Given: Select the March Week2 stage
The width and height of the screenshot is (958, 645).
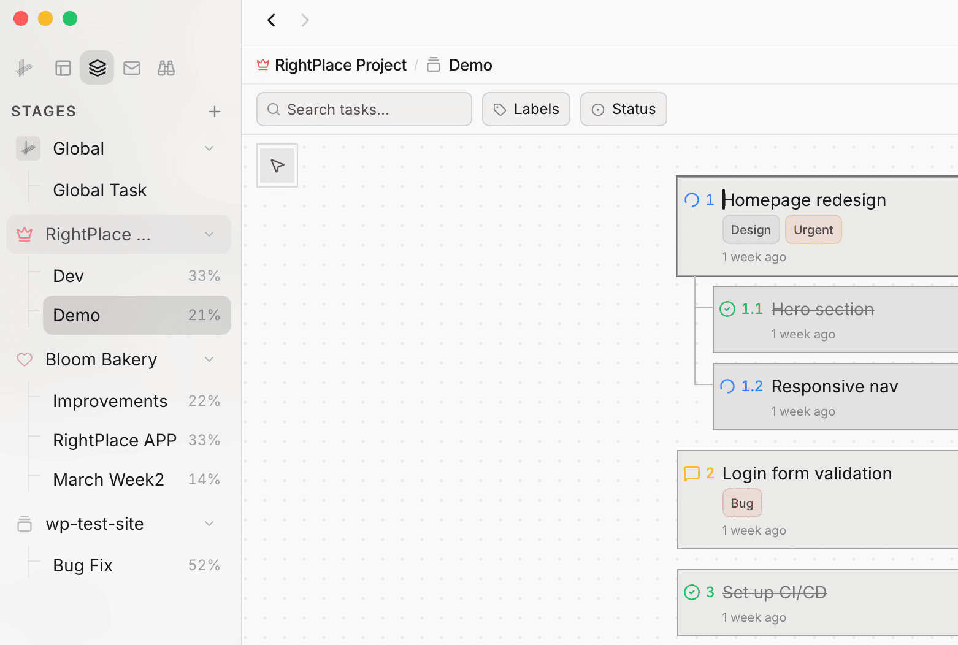Looking at the screenshot, I should point(109,479).
